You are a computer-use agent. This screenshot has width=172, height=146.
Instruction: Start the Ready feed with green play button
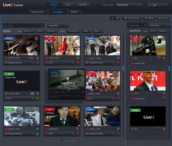(37, 134)
